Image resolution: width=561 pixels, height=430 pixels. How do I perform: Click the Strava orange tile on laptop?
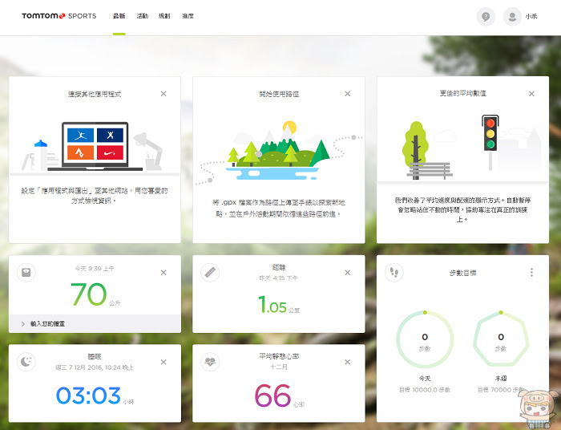(80, 152)
